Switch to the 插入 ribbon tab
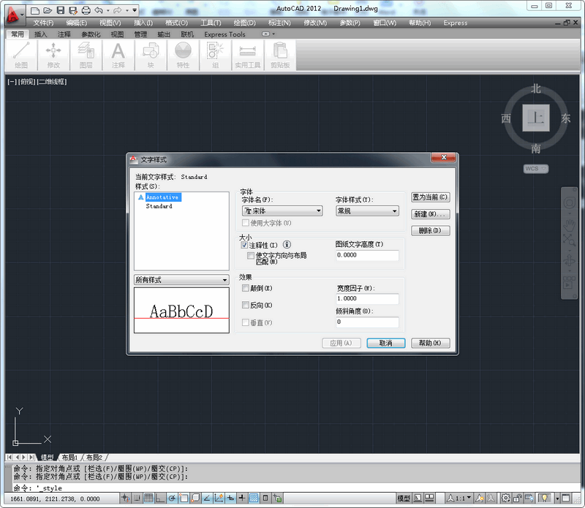Screen dimensions: 585x508 (39, 34)
